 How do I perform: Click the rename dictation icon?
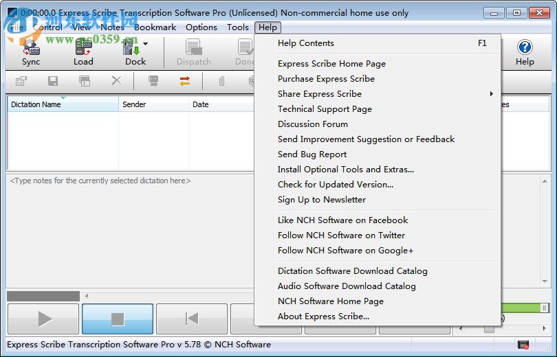coord(85,81)
